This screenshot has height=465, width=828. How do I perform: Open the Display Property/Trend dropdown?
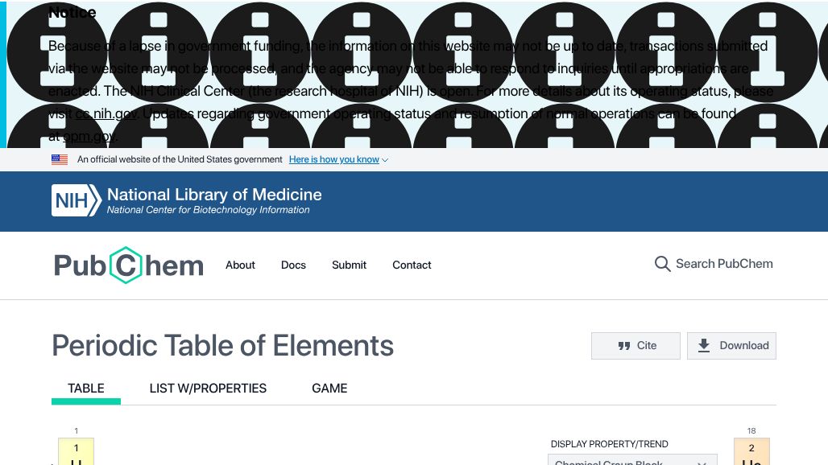632,460
